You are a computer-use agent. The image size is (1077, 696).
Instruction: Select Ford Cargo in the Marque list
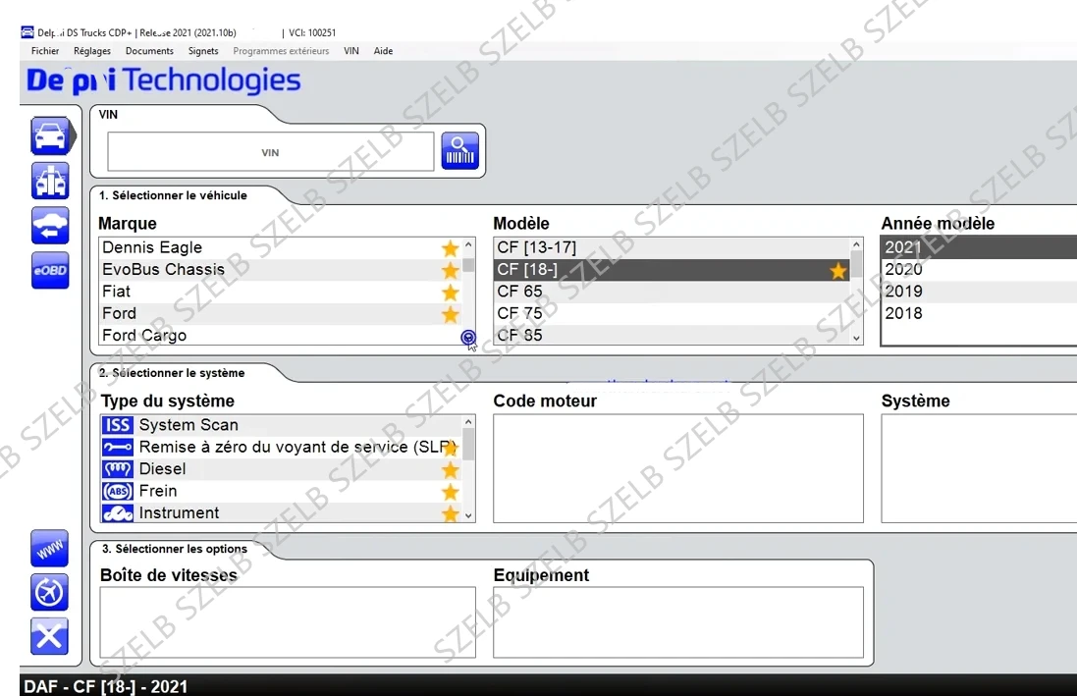tap(280, 336)
